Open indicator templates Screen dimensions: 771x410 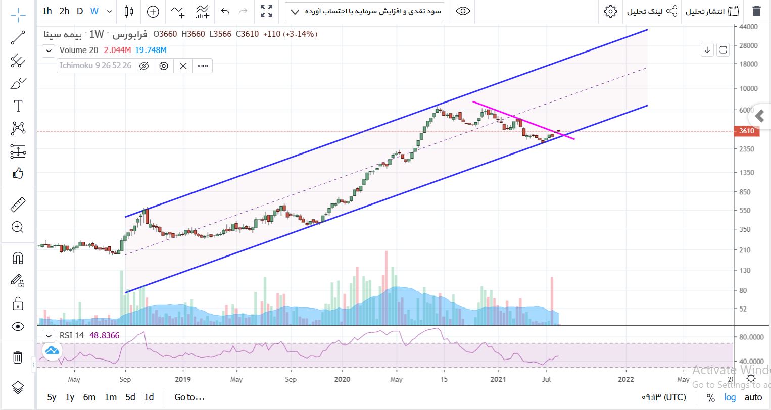point(202,11)
